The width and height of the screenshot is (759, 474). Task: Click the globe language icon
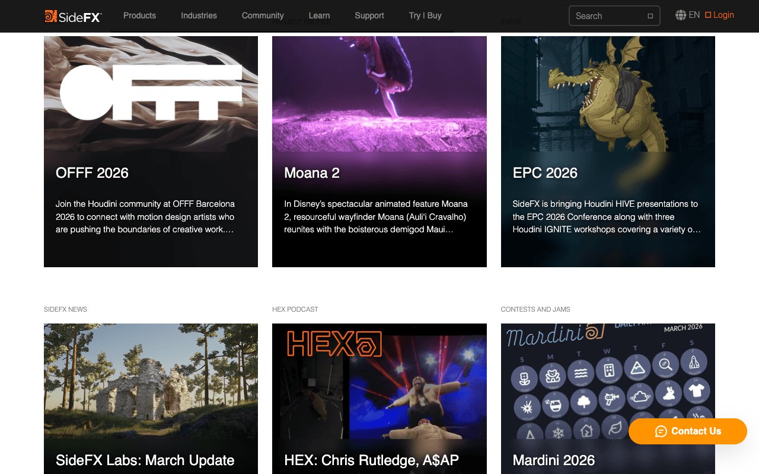(x=681, y=15)
